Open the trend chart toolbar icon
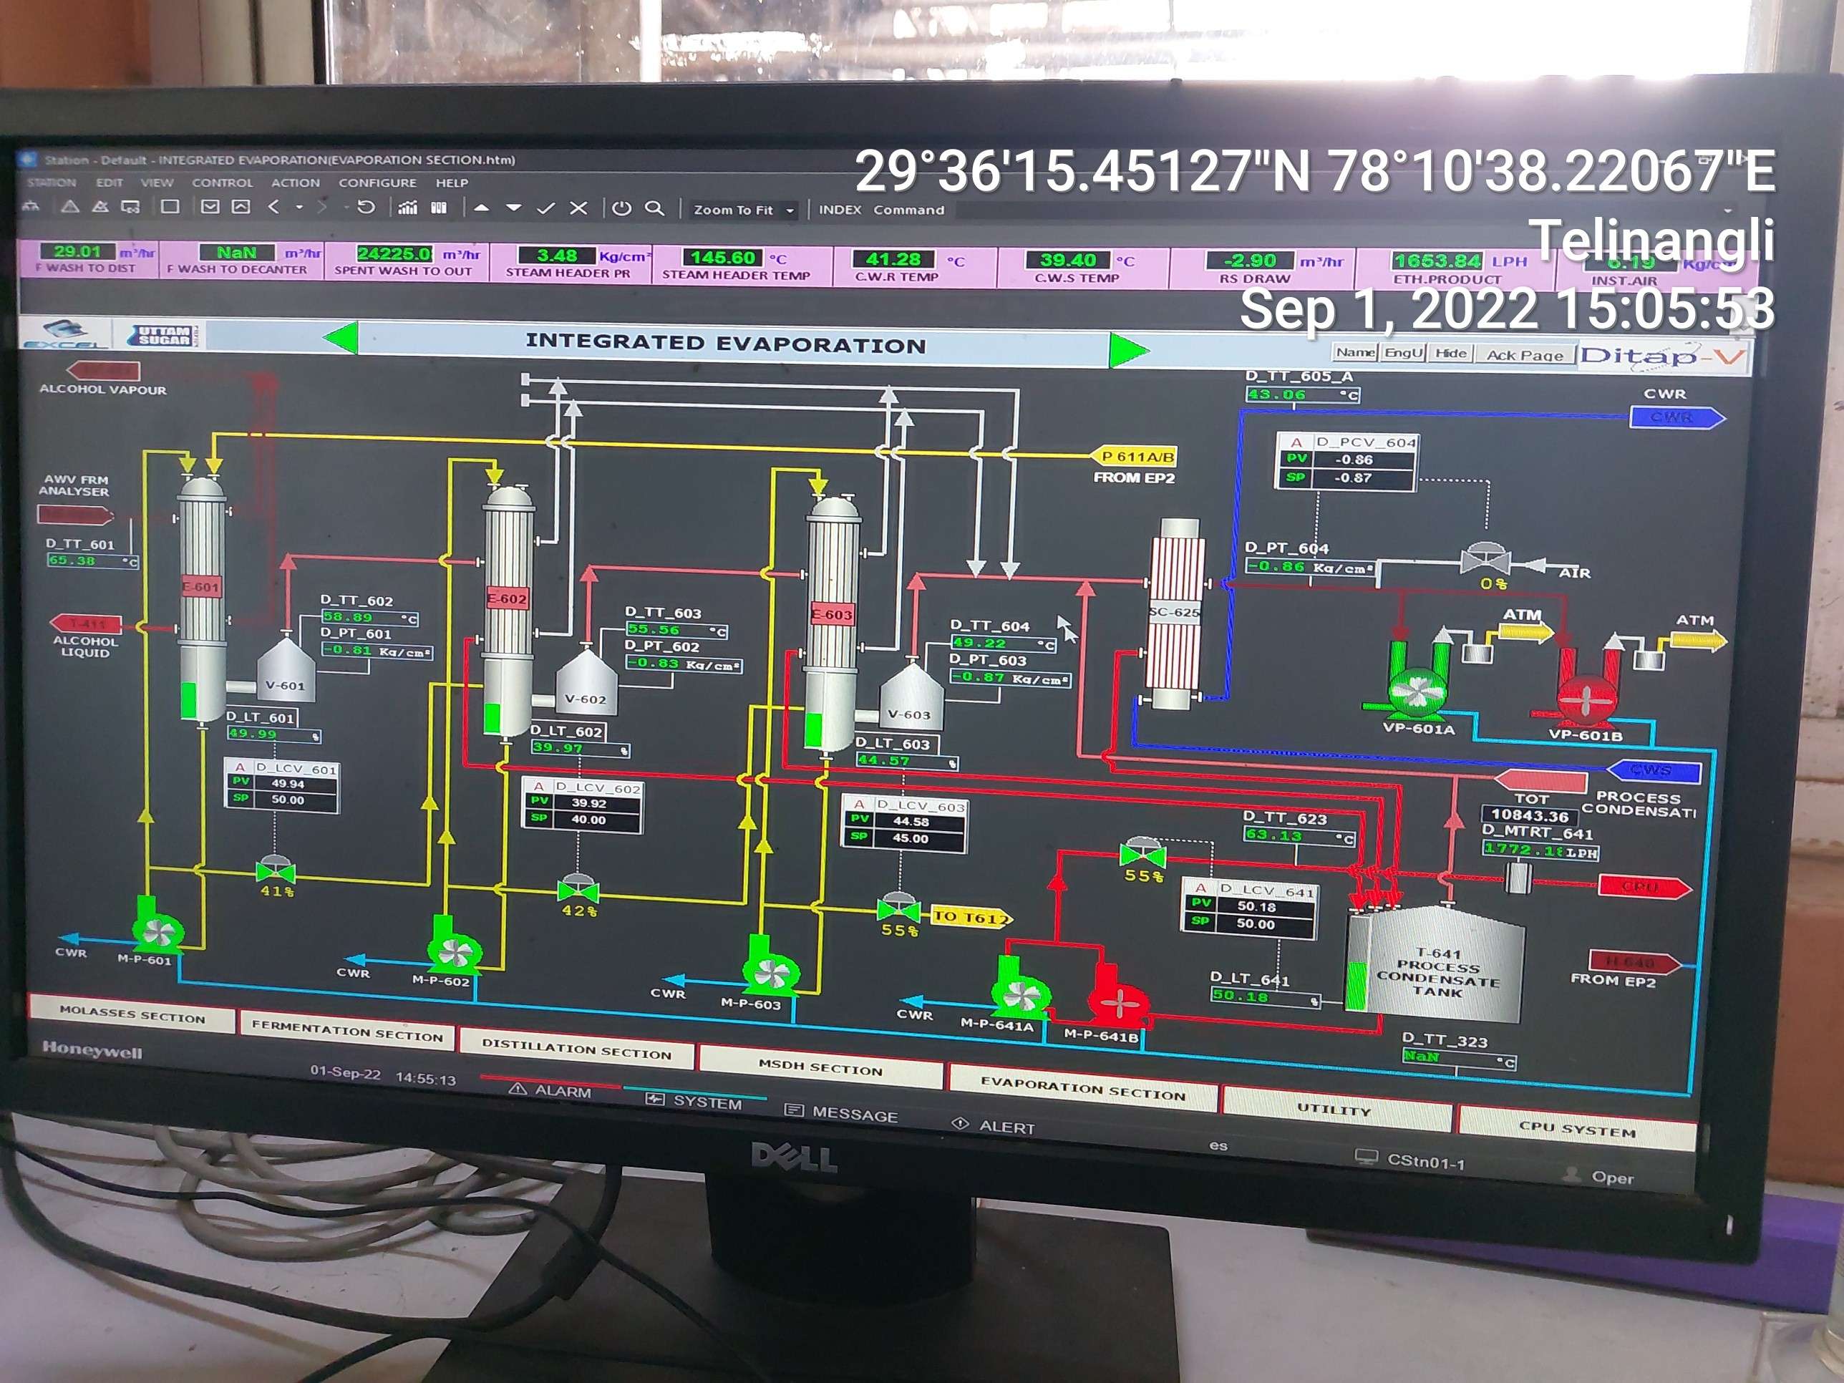The width and height of the screenshot is (1844, 1383). click(x=407, y=208)
